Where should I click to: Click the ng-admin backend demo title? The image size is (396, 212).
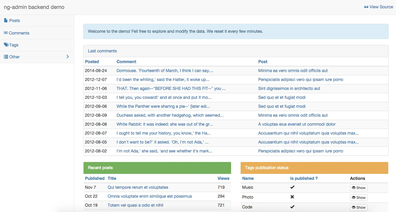(x=34, y=7)
